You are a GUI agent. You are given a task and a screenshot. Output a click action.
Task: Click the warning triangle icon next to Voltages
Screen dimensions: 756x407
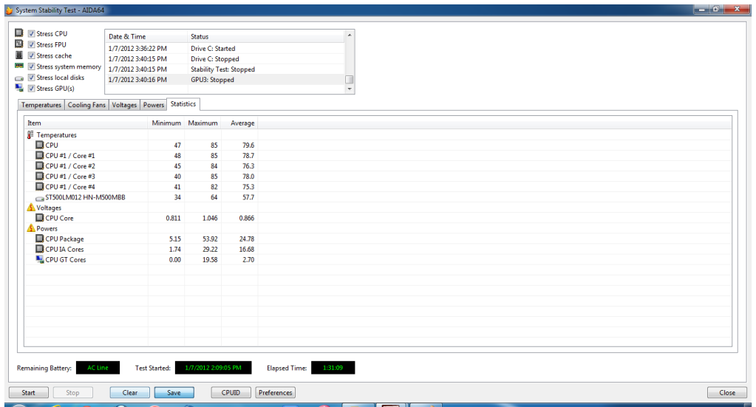pyautogui.click(x=31, y=208)
